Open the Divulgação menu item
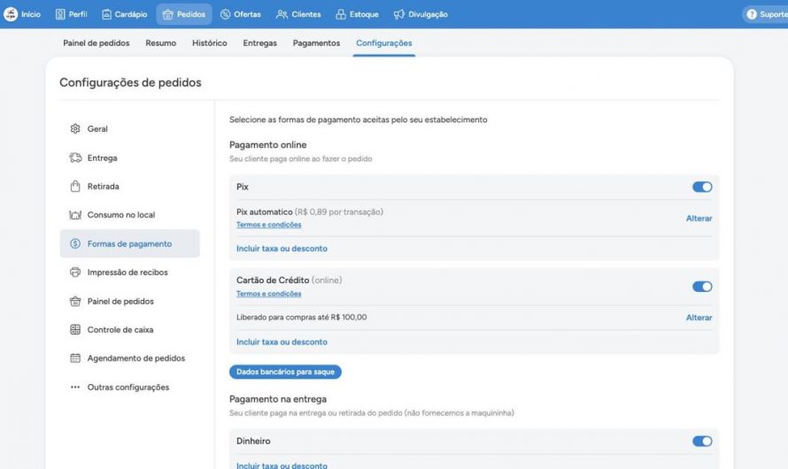Screen dimensions: 788x469 [x=421, y=14]
